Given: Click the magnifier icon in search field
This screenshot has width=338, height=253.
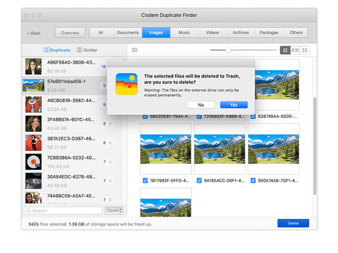Looking at the screenshot, I should pos(28,210).
